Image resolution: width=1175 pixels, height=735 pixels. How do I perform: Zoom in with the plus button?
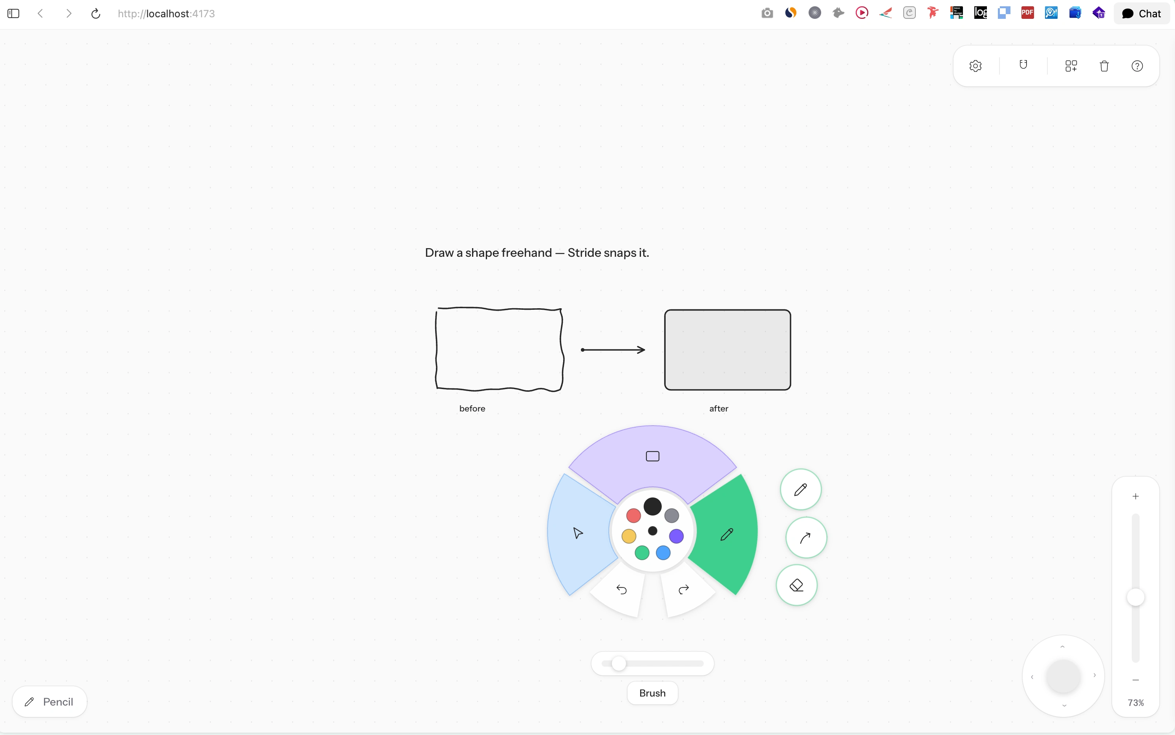tap(1136, 496)
